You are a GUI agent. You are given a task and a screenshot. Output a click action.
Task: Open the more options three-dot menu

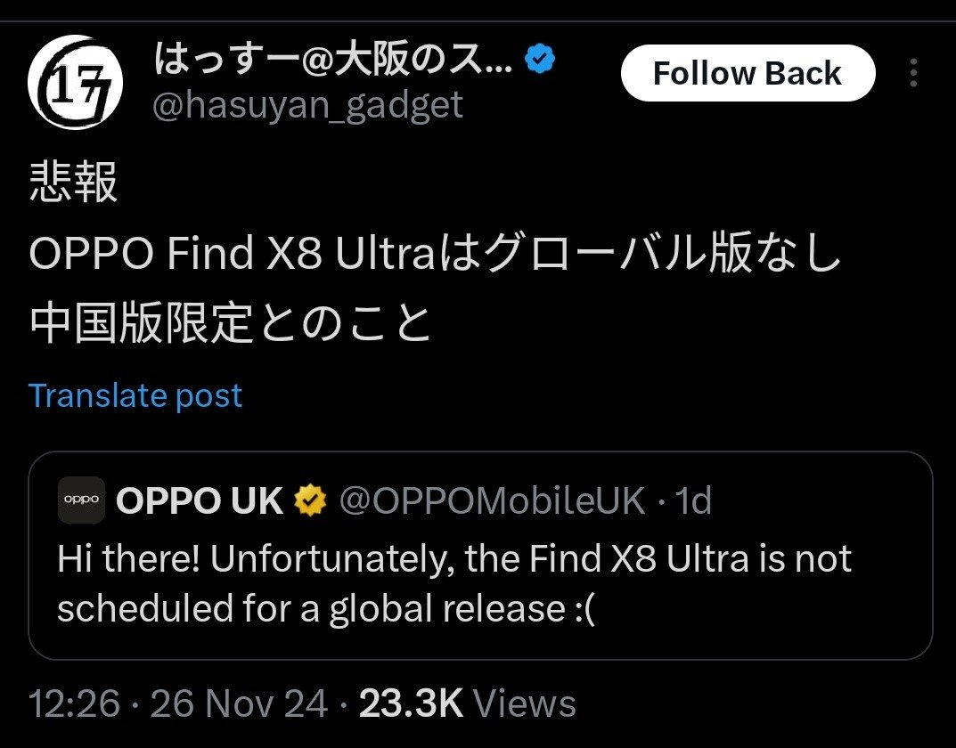(913, 73)
